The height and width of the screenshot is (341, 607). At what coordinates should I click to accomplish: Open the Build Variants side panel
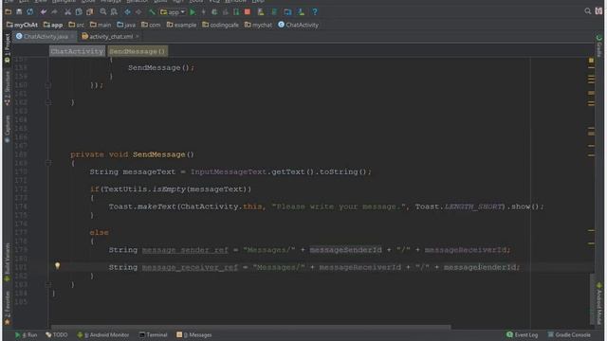[x=7, y=261]
